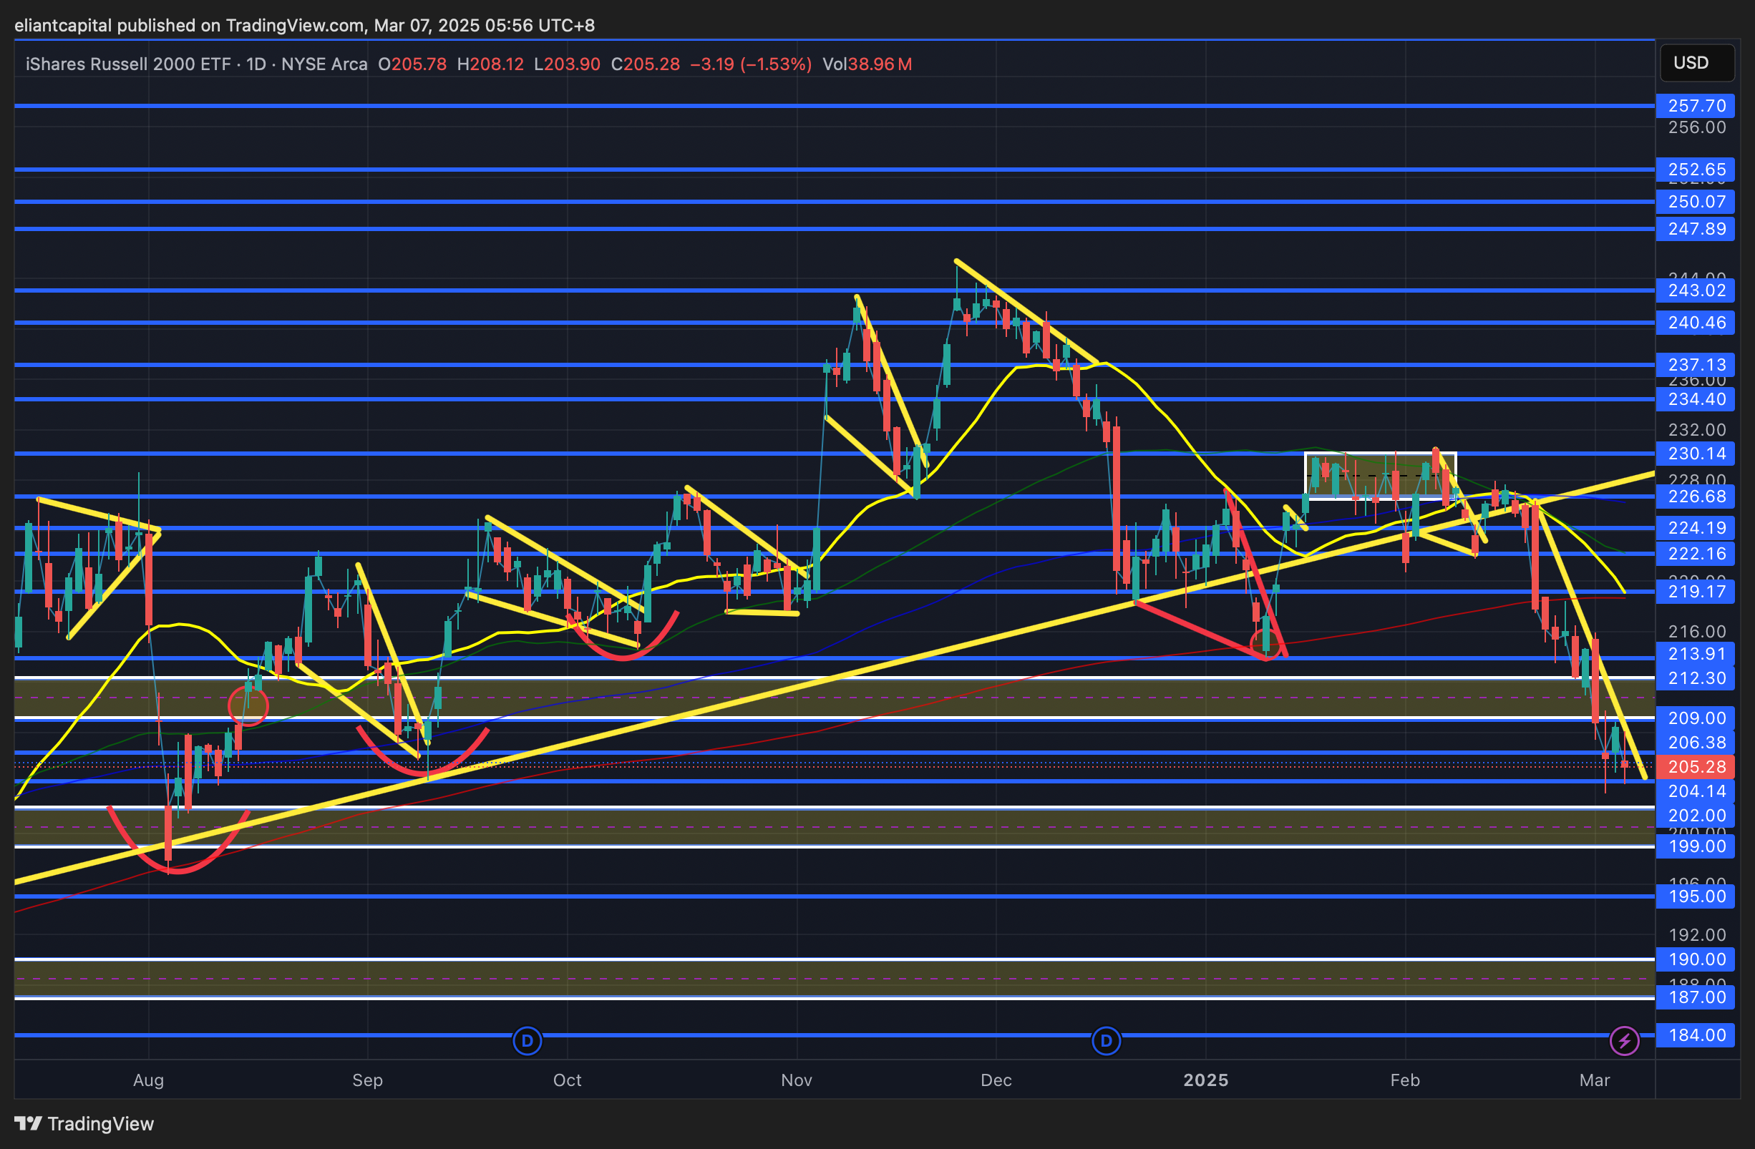The height and width of the screenshot is (1149, 1755).
Task: Open the USD currency selector
Action: [1696, 63]
